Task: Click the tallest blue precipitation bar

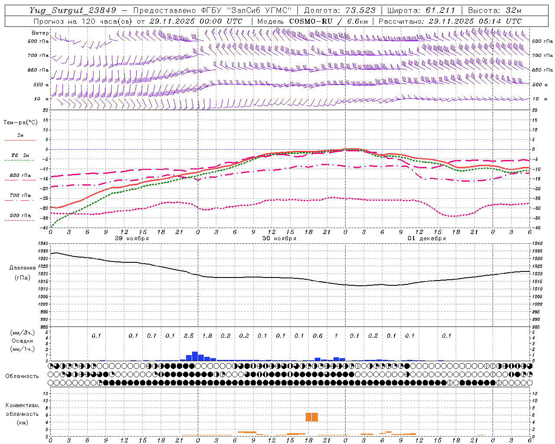Action: [x=195, y=356]
